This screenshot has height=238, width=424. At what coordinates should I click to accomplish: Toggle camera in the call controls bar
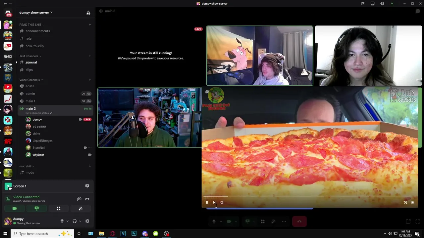point(229,221)
